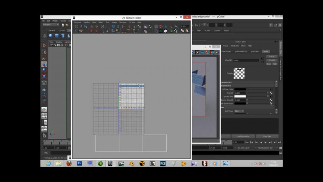This screenshot has height=182, width=323.
Task: Create a polygon sphere from the shelf
Action: click(50, 36)
